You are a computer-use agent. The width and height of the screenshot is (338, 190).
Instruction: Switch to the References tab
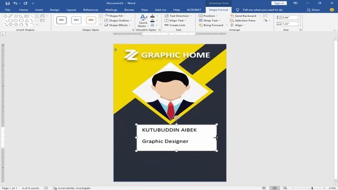(90, 9)
